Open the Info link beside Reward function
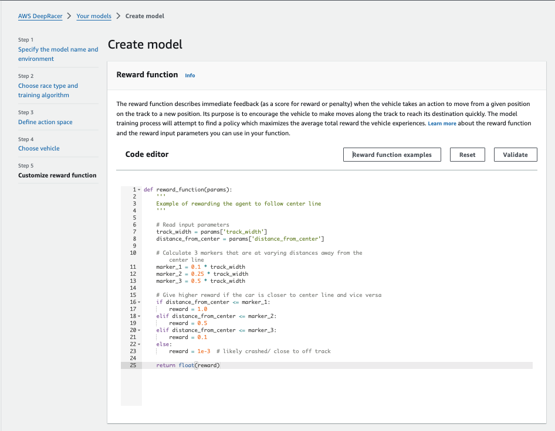The width and height of the screenshot is (555, 431). pos(189,75)
